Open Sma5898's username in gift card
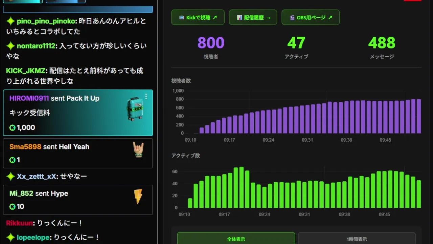This screenshot has width=433, height=244. click(25, 147)
